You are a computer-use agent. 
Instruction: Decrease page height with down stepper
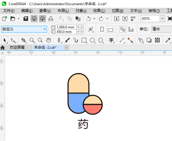click(78, 32)
